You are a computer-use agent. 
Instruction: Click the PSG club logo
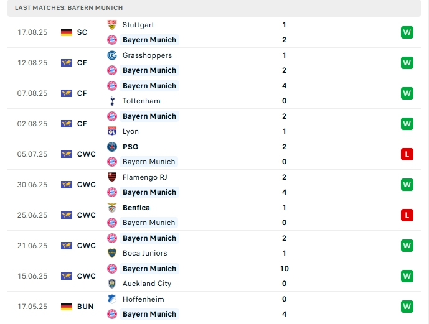tap(112, 147)
